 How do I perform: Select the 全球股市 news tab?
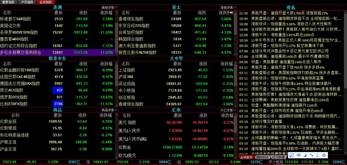(x=246, y=157)
